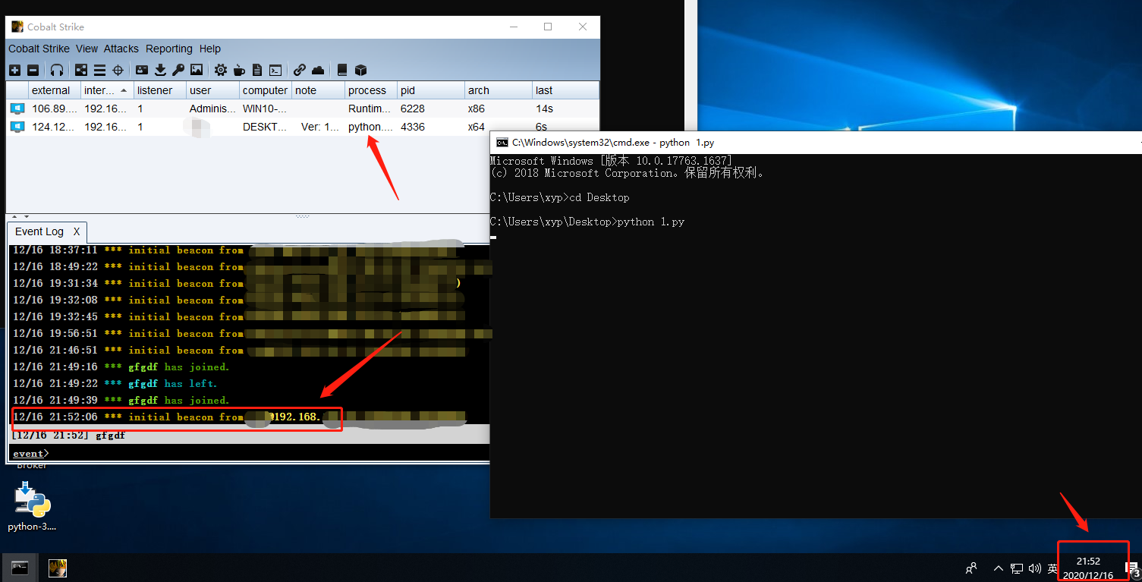
Task: Sort sessions by the pid column header
Action: [408, 90]
